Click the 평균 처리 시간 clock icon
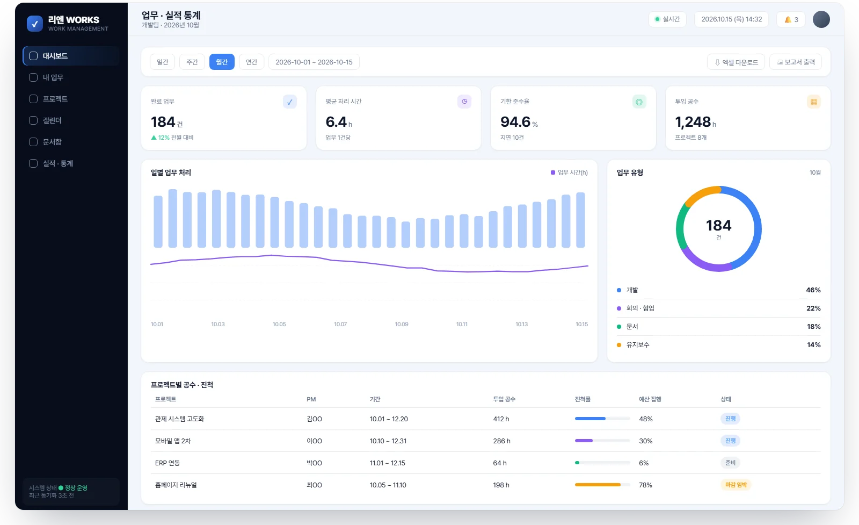 pyautogui.click(x=464, y=102)
